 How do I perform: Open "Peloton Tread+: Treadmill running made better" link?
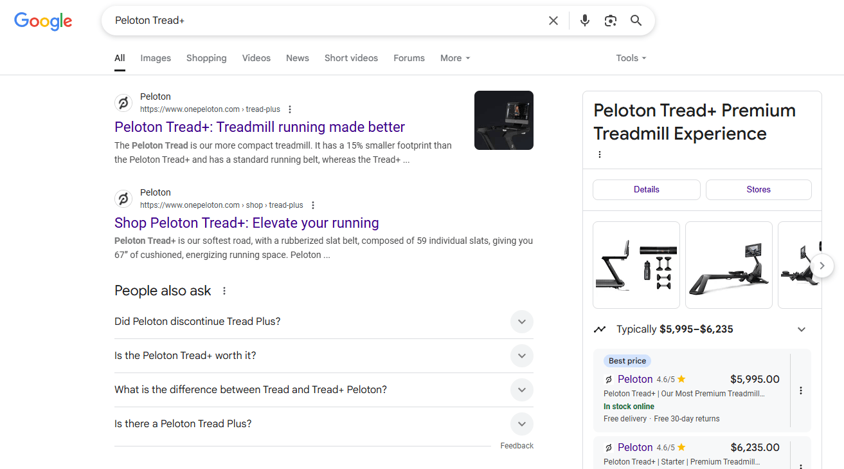pos(260,127)
